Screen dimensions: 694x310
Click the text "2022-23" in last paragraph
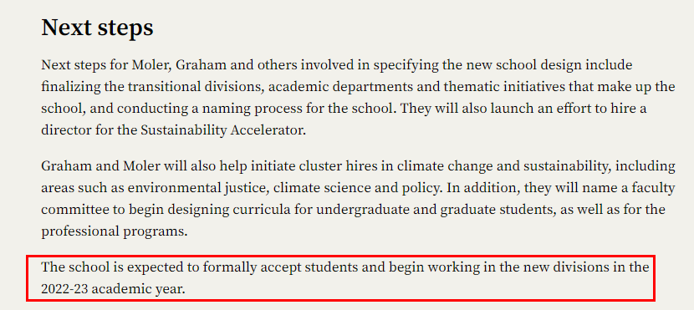point(65,289)
